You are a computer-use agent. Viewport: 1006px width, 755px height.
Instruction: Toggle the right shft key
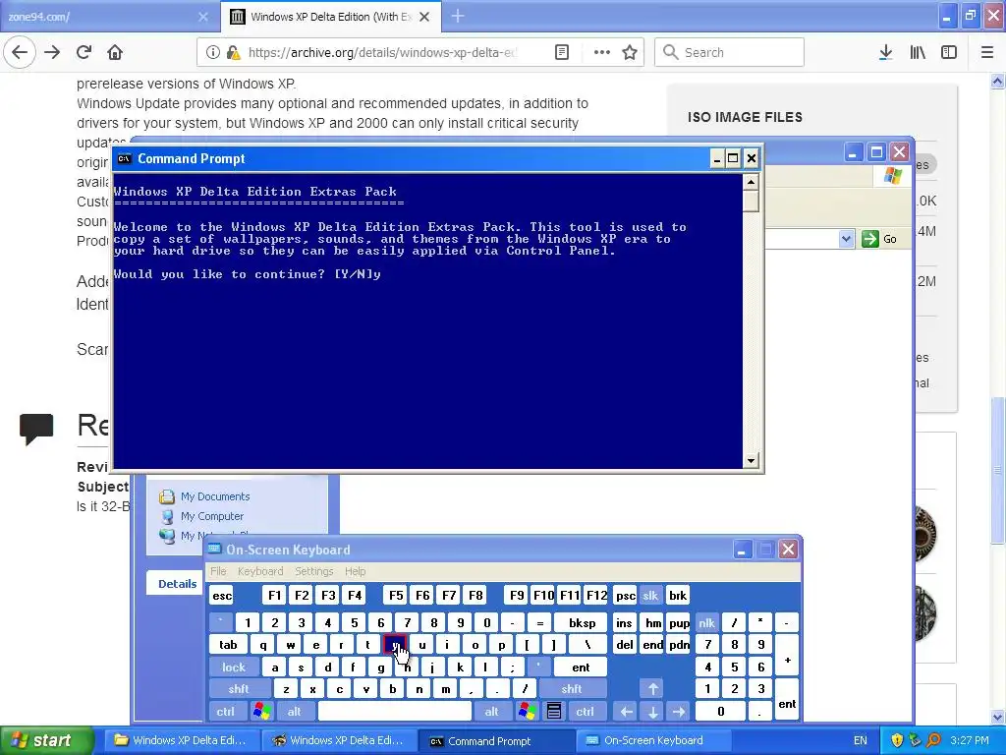[572, 689]
